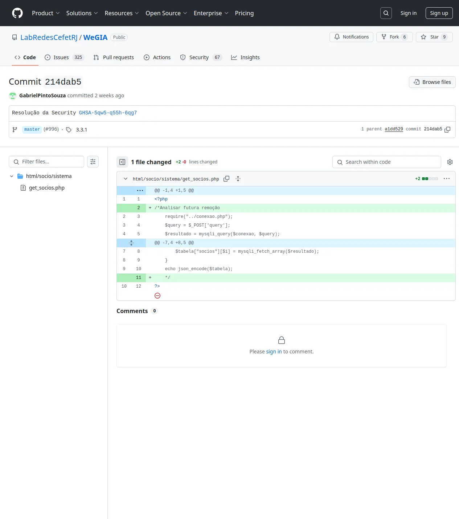459x519 pixels.
Task: Click GabrielPintoSouza author name
Action: 42,96
